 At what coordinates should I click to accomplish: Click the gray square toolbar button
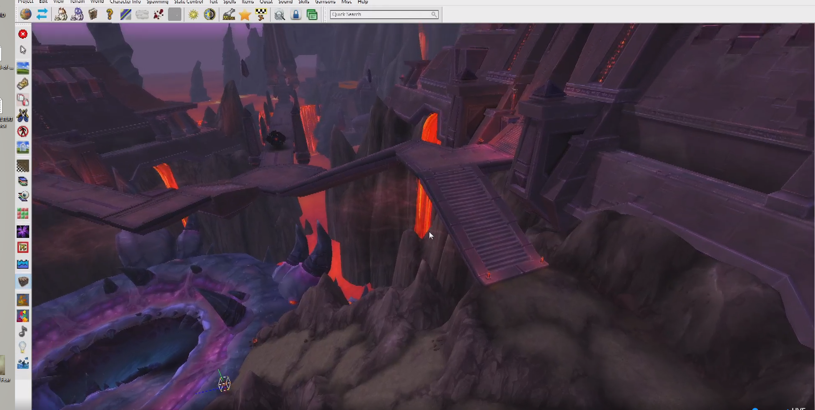pyautogui.click(x=175, y=15)
